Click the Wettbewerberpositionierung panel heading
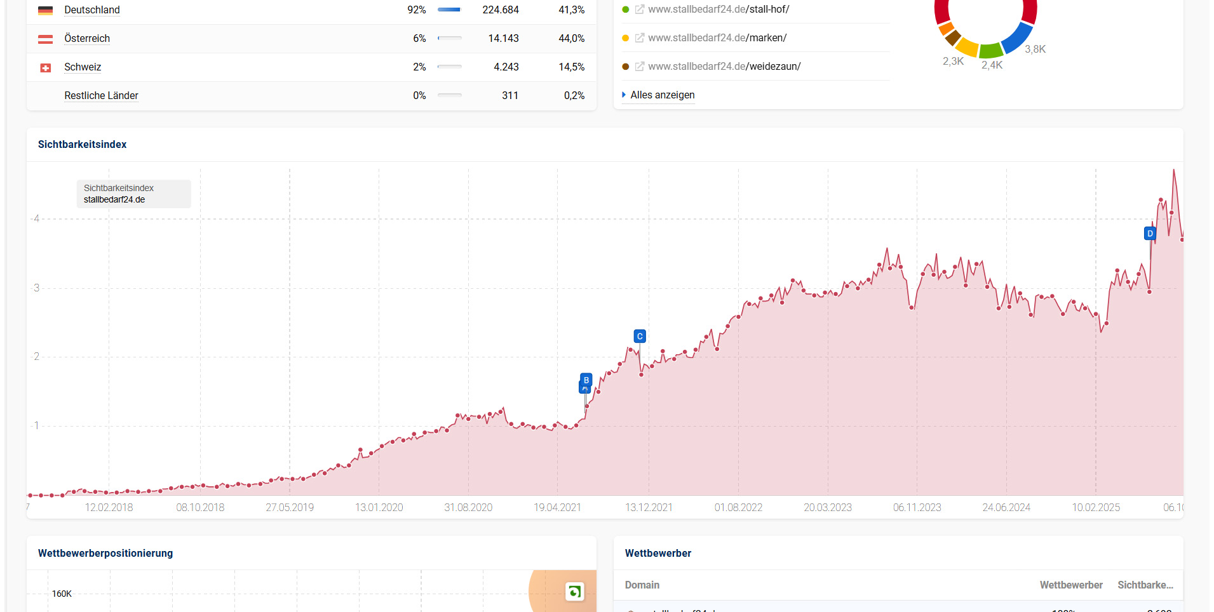This screenshot has width=1214, height=612. click(x=105, y=554)
